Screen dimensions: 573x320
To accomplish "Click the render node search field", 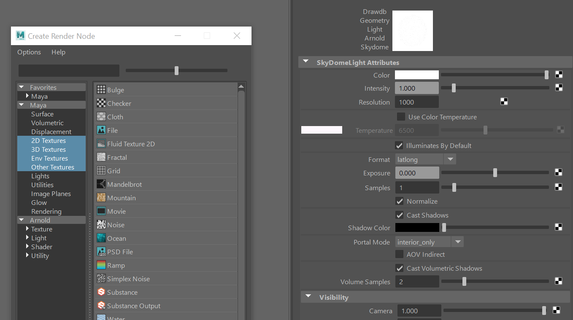I will tap(69, 70).
